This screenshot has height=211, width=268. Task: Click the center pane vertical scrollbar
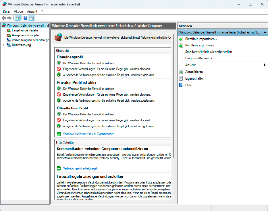coord(173,96)
